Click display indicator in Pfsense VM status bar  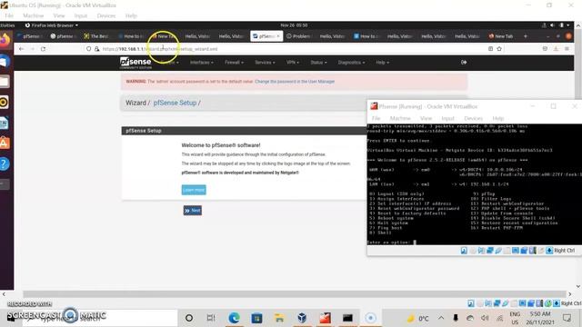[x=516, y=251]
